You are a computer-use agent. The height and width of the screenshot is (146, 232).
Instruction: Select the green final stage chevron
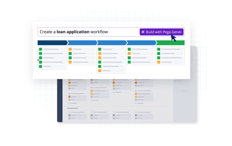click(x=170, y=43)
